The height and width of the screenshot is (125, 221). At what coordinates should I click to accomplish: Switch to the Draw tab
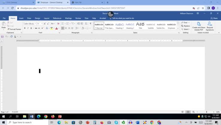[29, 18]
